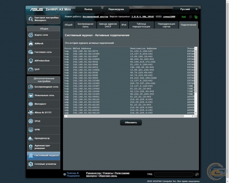The image size is (229, 183).
Task: Open the AiProtection shield icon
Action: (x=31, y=61)
